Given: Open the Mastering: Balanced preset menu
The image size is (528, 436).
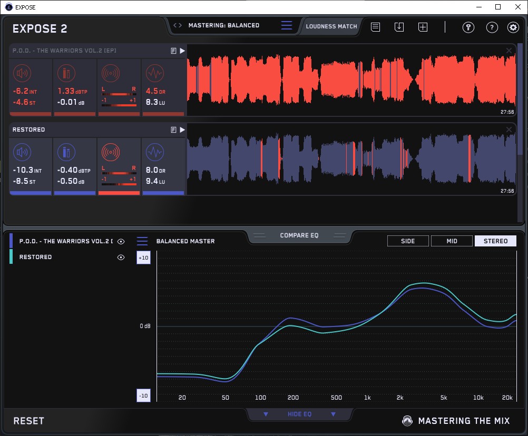Looking at the screenshot, I should pos(286,25).
